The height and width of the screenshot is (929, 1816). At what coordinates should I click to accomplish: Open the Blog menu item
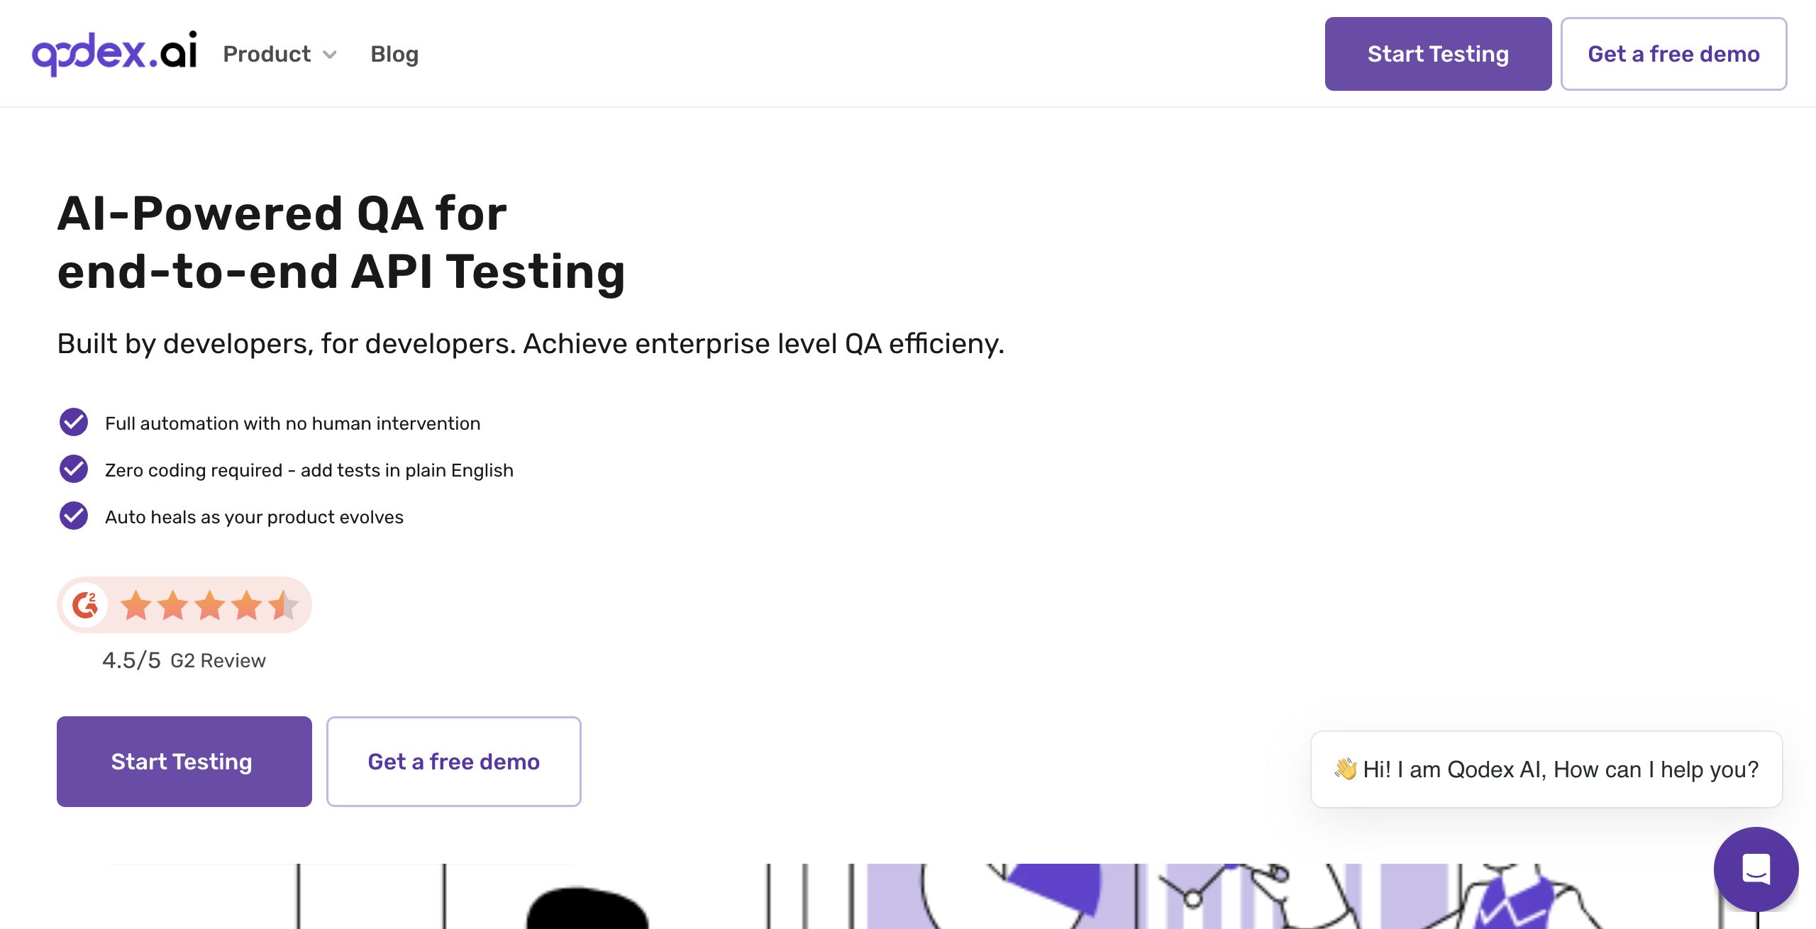tap(394, 53)
